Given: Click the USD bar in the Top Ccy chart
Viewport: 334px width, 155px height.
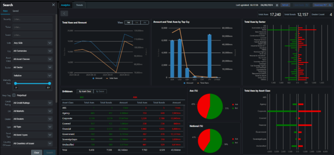Looking at the screenshot, I should [180, 58].
